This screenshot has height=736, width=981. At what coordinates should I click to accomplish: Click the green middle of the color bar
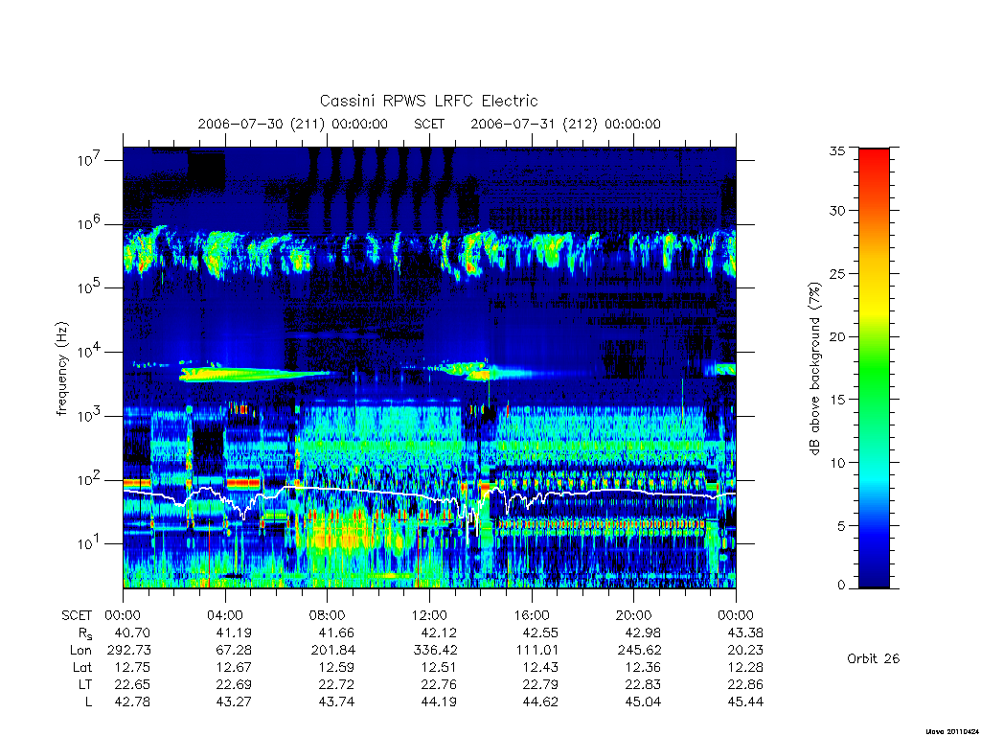point(874,369)
